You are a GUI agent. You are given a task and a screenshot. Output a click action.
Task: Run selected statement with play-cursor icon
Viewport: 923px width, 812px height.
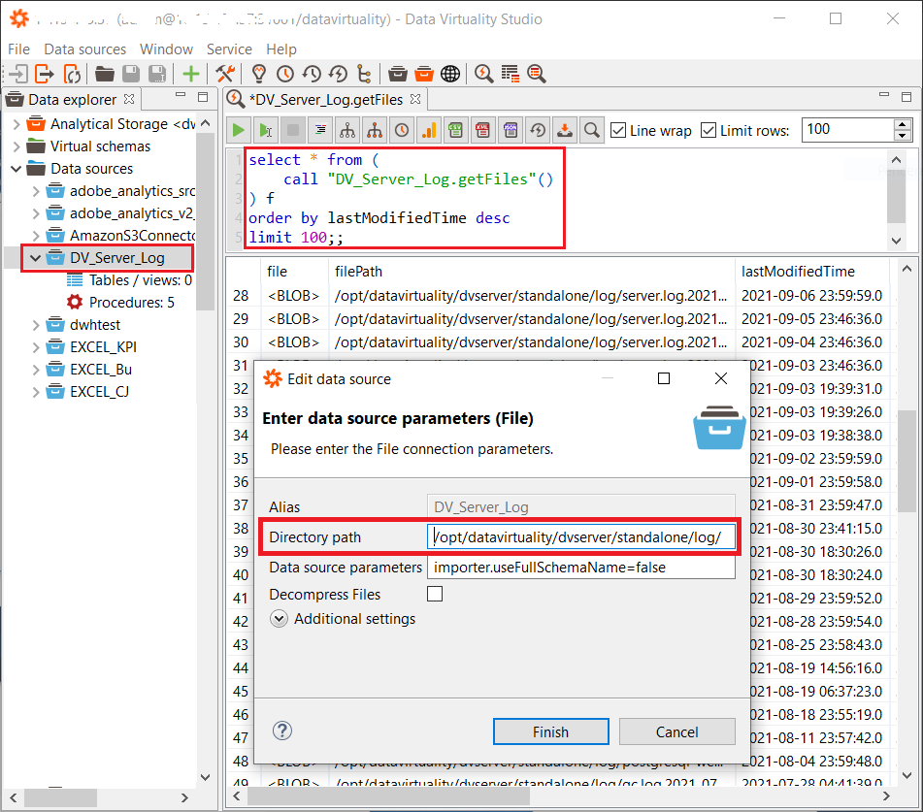266,130
